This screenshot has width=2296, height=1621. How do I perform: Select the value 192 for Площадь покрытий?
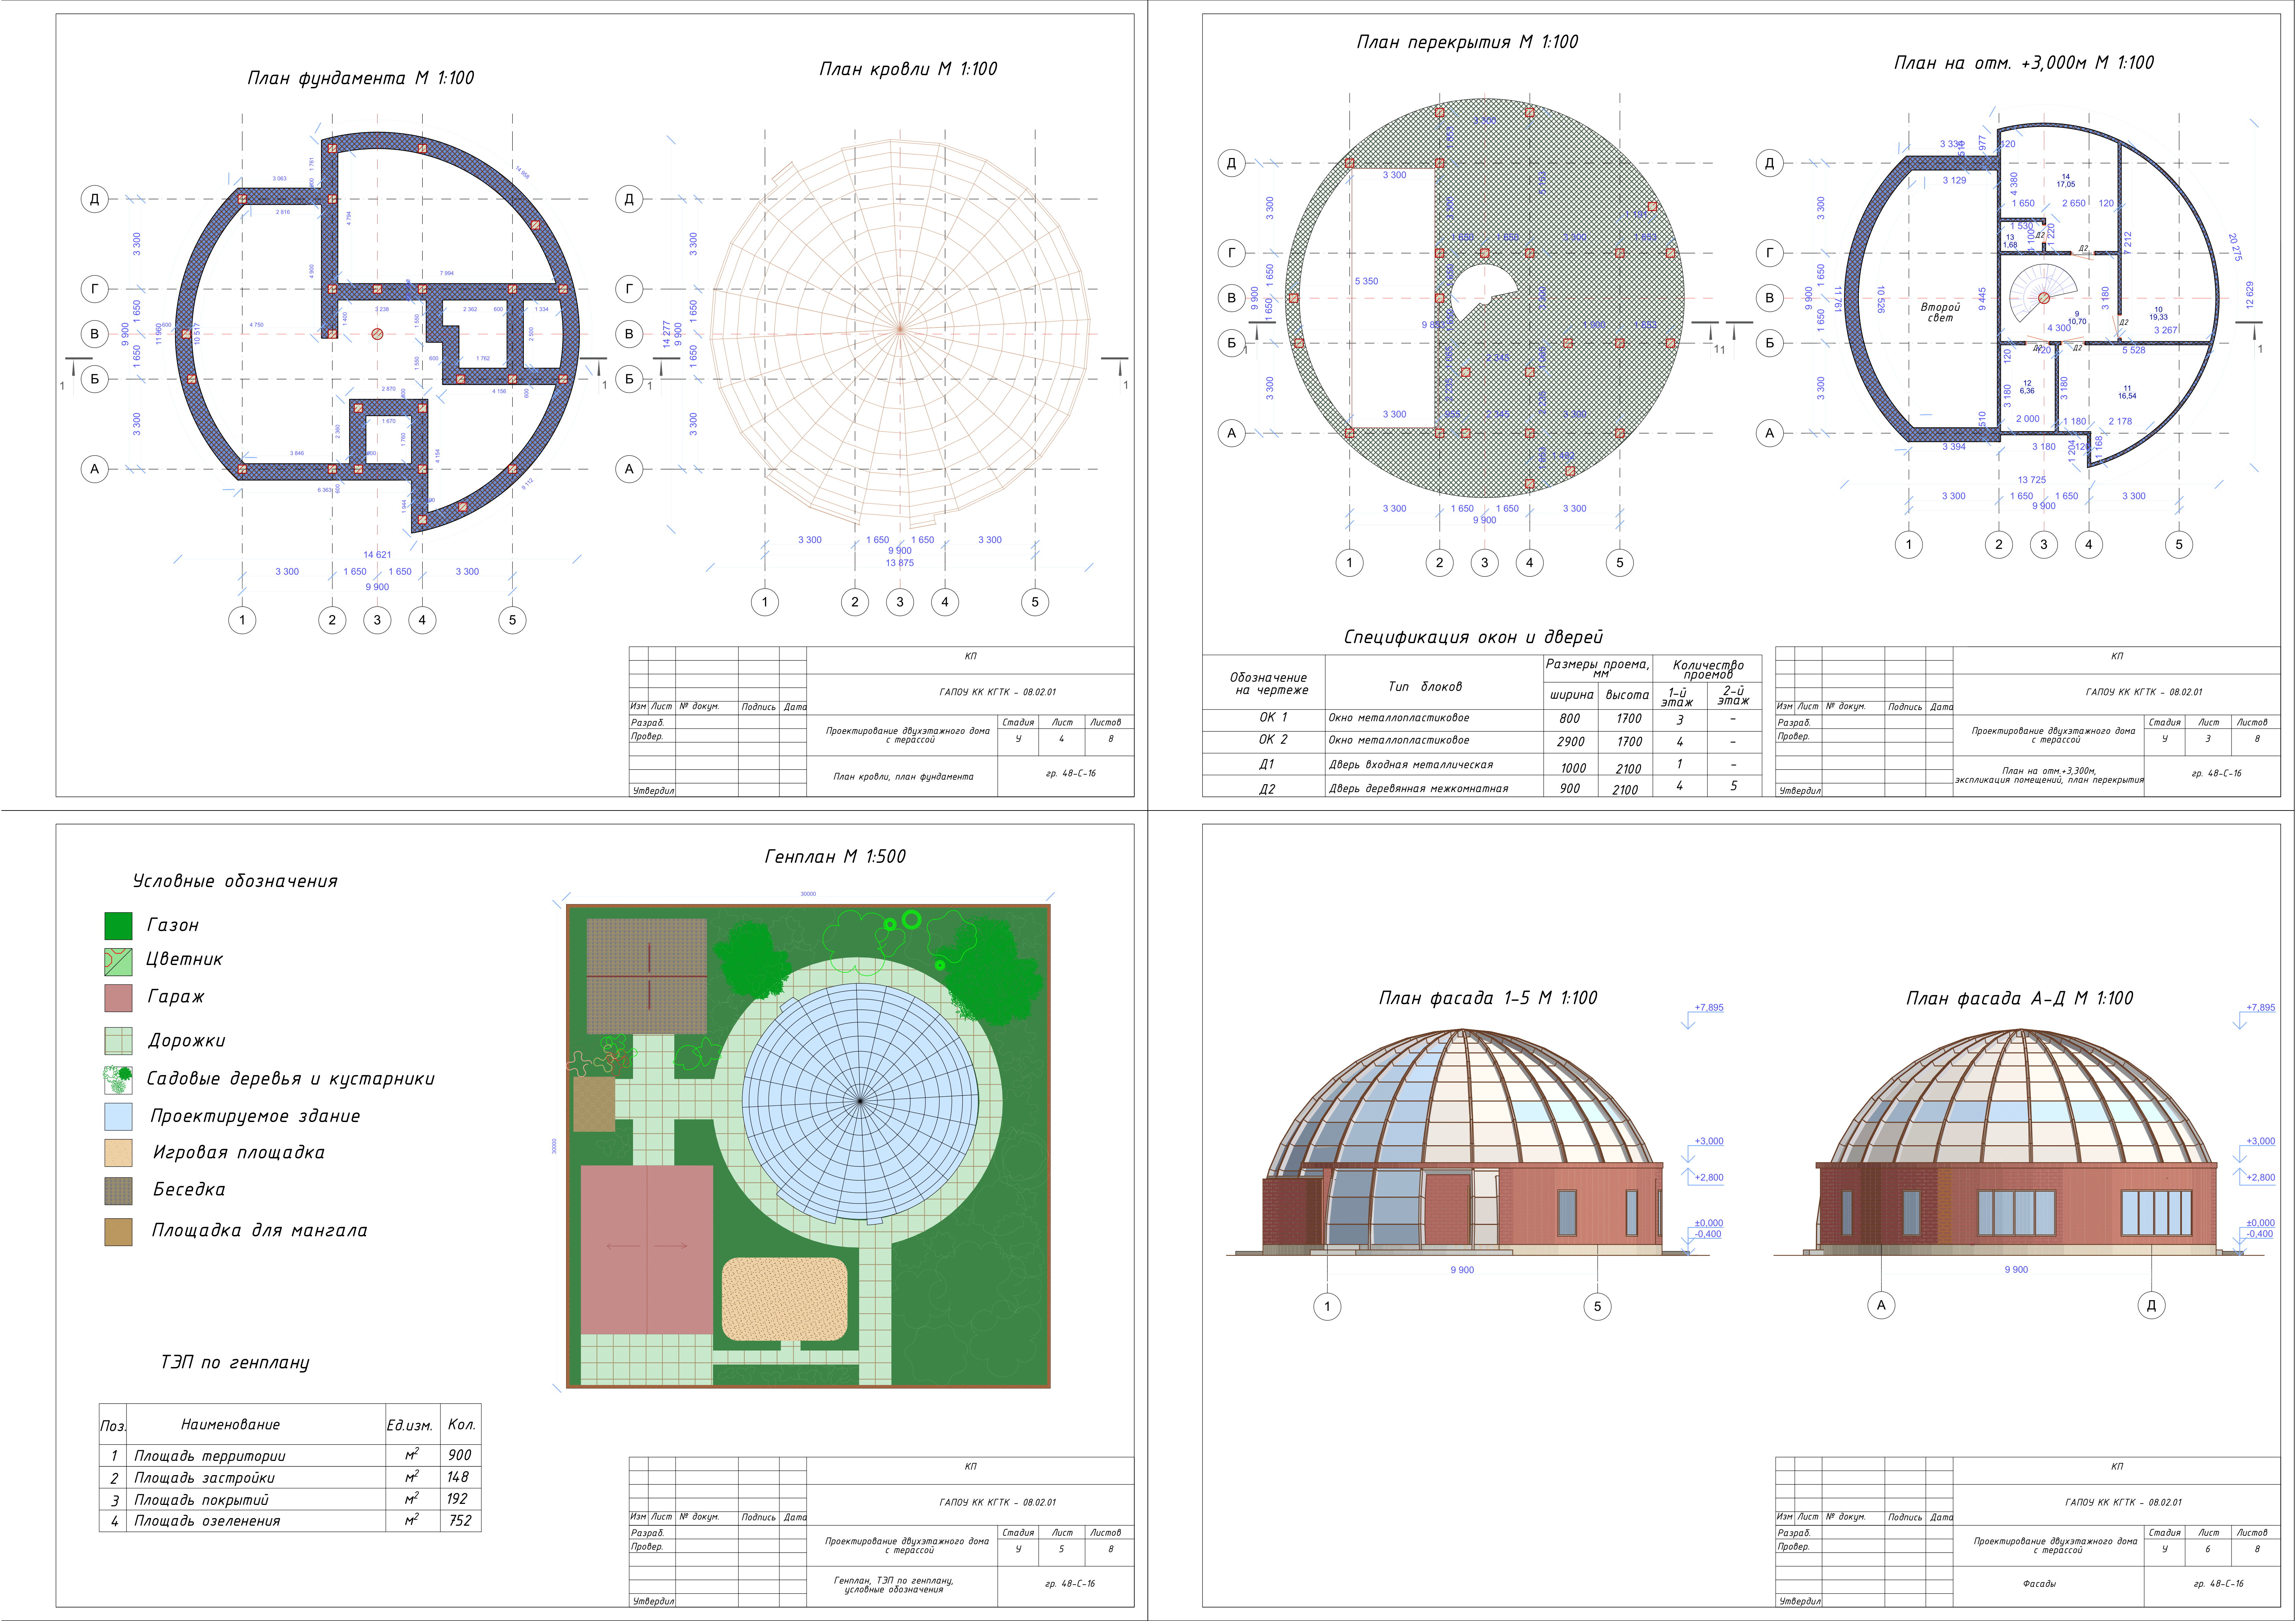(457, 1499)
